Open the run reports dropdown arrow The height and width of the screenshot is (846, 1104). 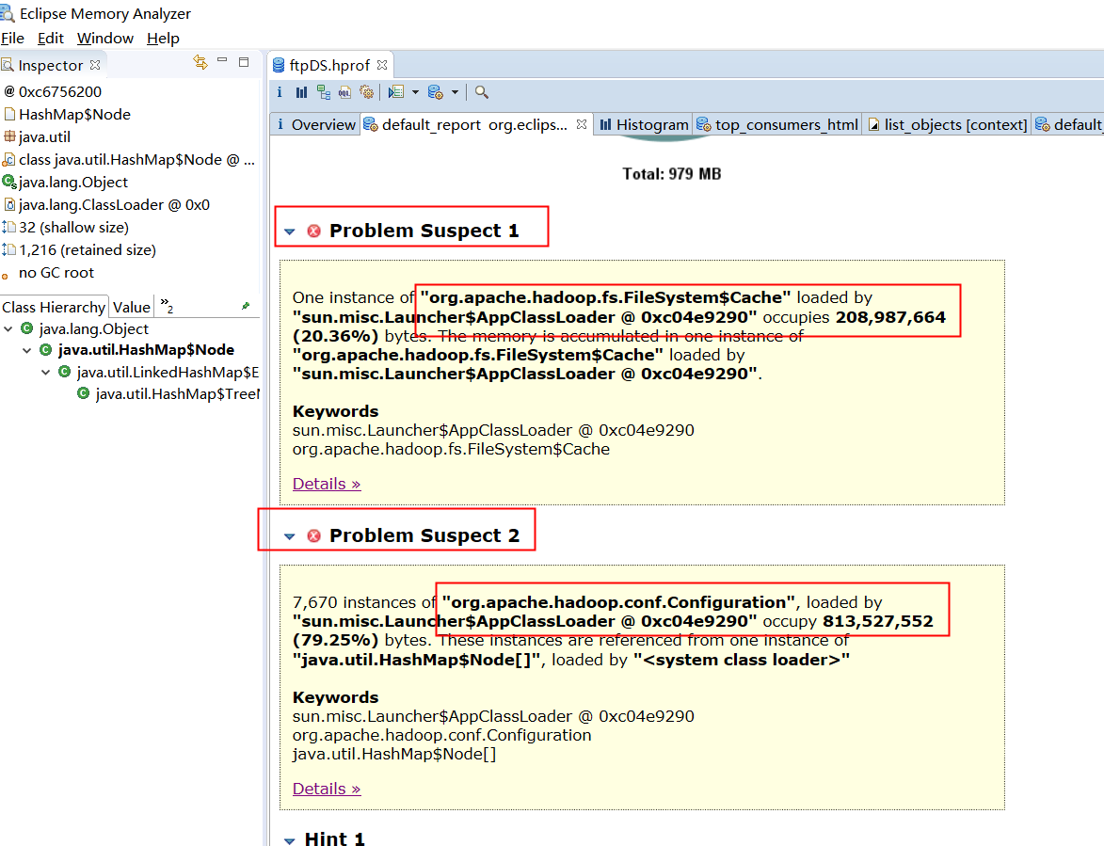tap(415, 91)
